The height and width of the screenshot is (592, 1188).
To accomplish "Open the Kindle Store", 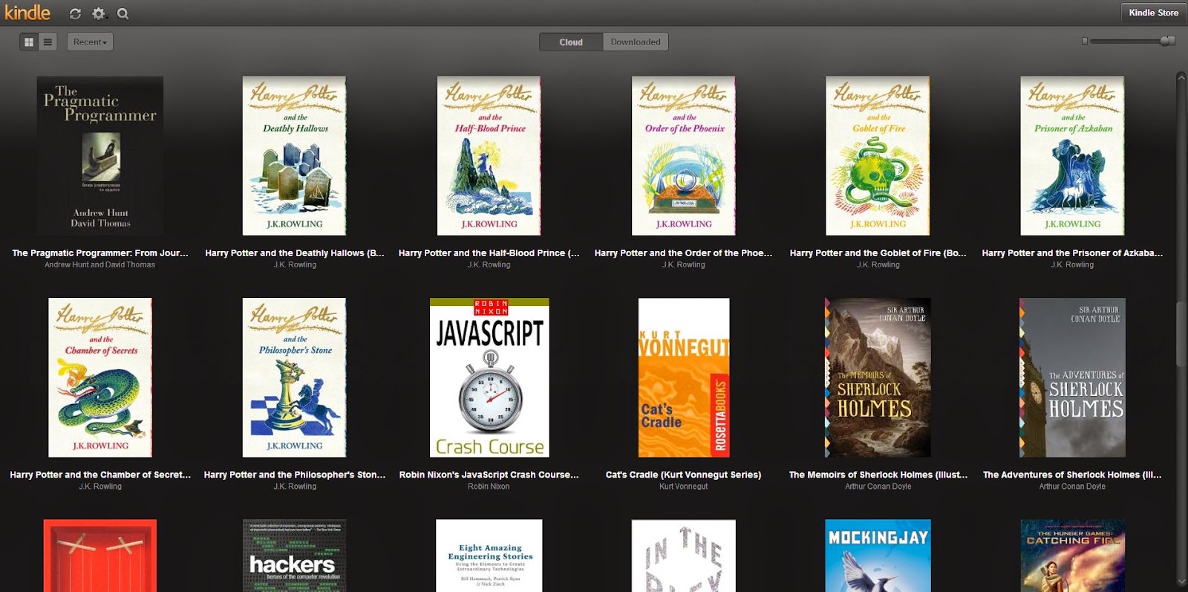I will coord(1153,13).
